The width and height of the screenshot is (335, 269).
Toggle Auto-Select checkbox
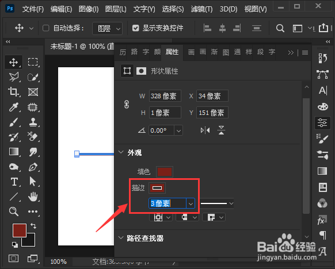pyautogui.click(x=45, y=28)
